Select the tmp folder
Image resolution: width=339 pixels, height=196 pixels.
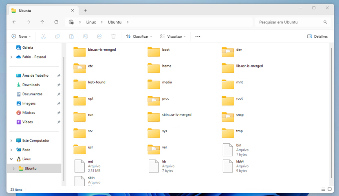[232, 134]
